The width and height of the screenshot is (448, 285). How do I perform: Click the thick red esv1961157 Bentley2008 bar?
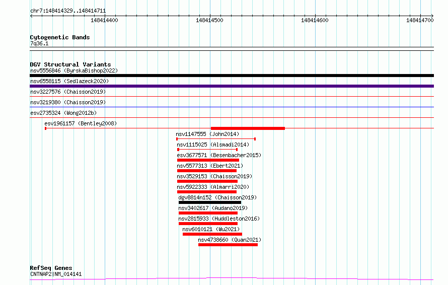click(248, 128)
